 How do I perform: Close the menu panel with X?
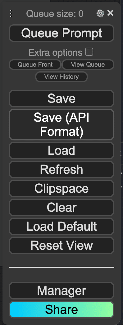point(110,13)
